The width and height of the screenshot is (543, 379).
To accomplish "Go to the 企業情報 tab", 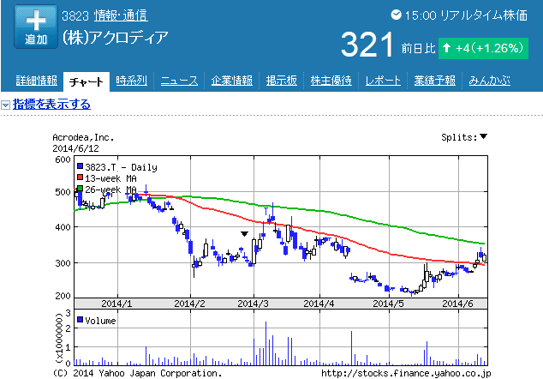I will click(x=232, y=81).
